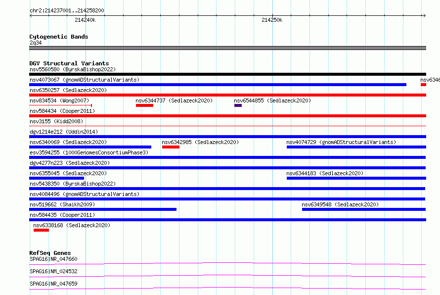The width and height of the screenshot is (440, 295).
Task: Open the nsv5438350 (ByrskaBishop2022) label
Action: [73, 184]
